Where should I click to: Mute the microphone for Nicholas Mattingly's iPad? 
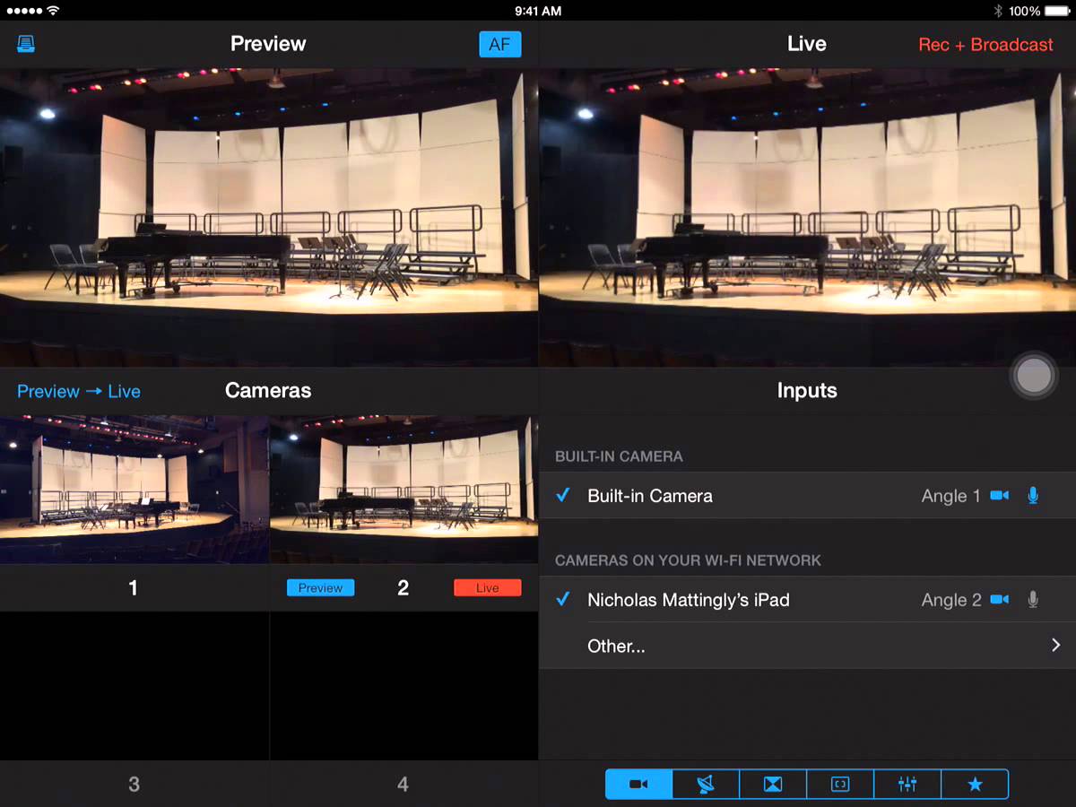point(1033,599)
